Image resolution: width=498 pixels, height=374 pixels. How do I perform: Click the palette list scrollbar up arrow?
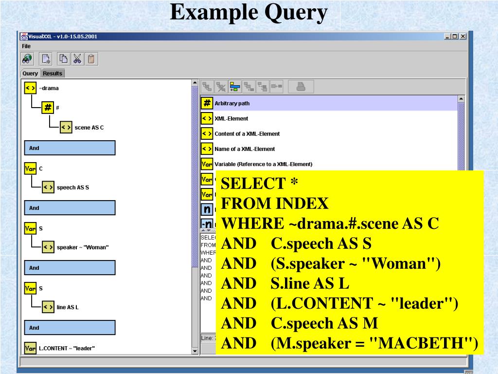click(x=461, y=99)
